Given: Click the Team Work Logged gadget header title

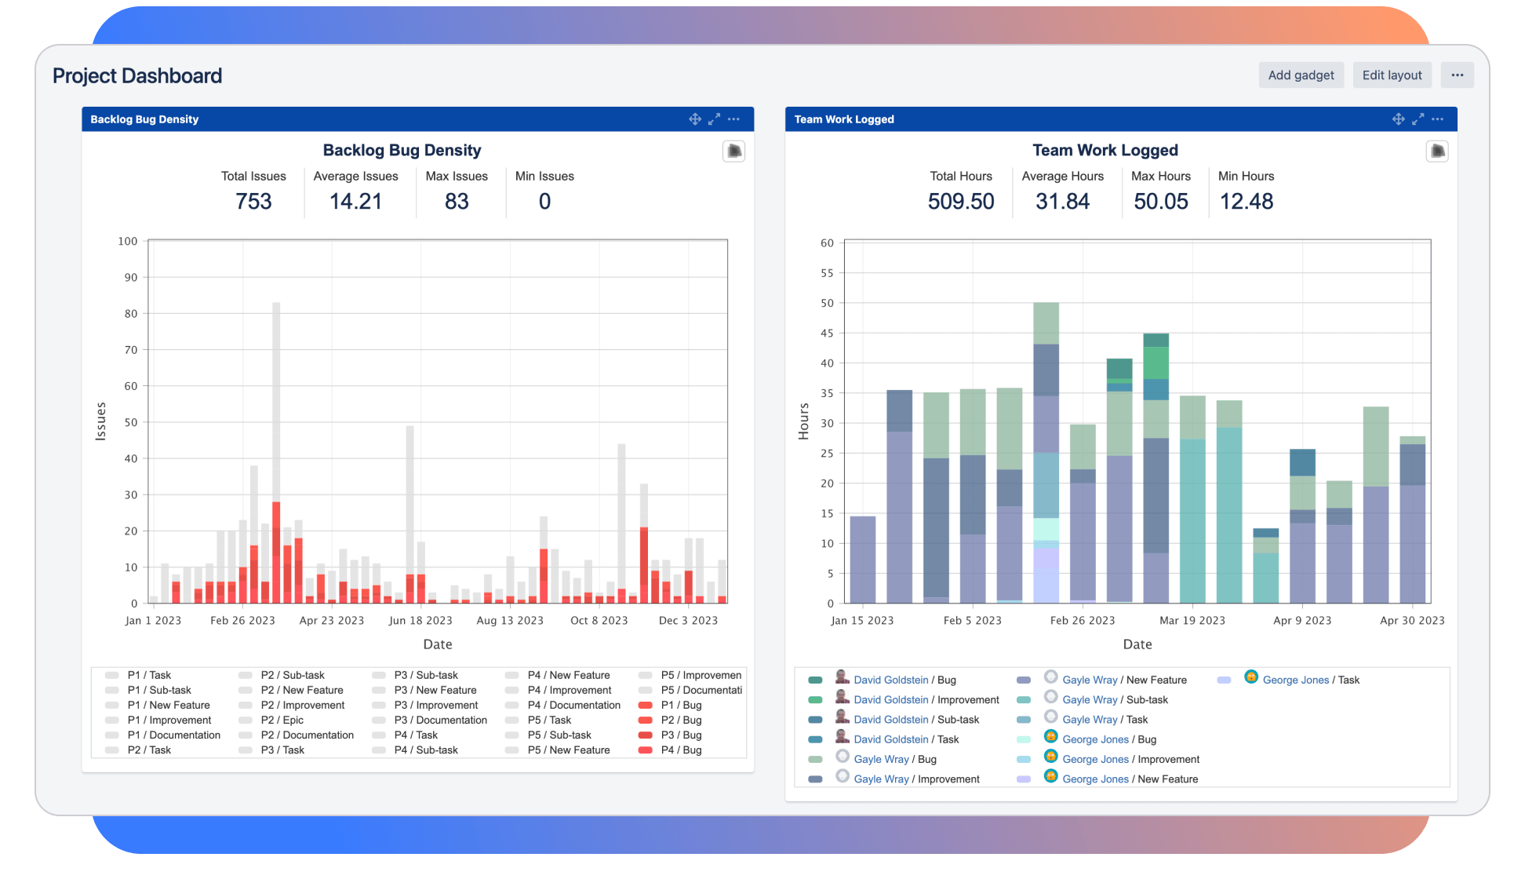Looking at the screenshot, I should [x=844, y=119].
